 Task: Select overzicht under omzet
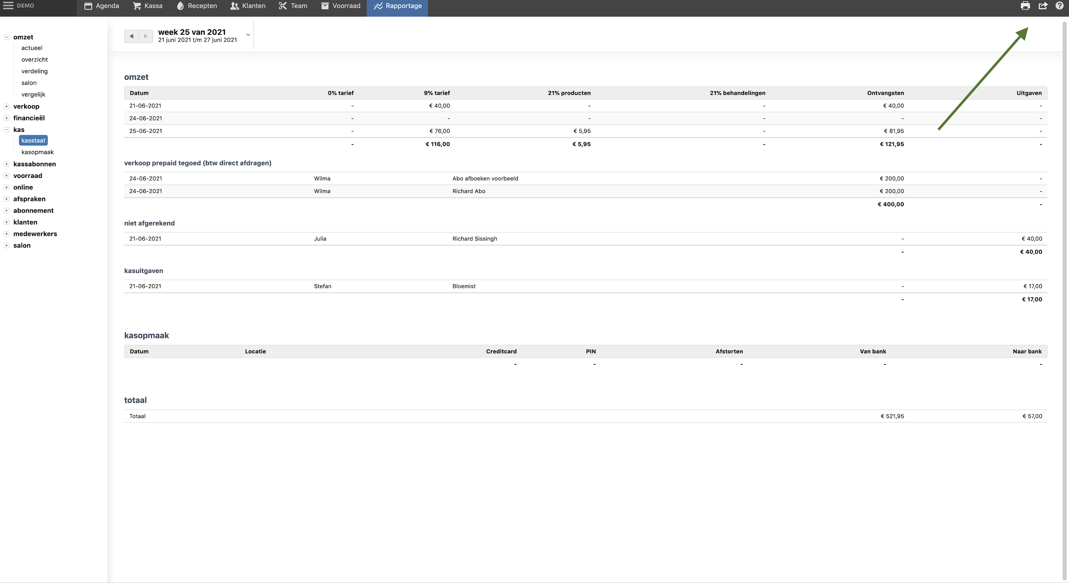[34, 60]
